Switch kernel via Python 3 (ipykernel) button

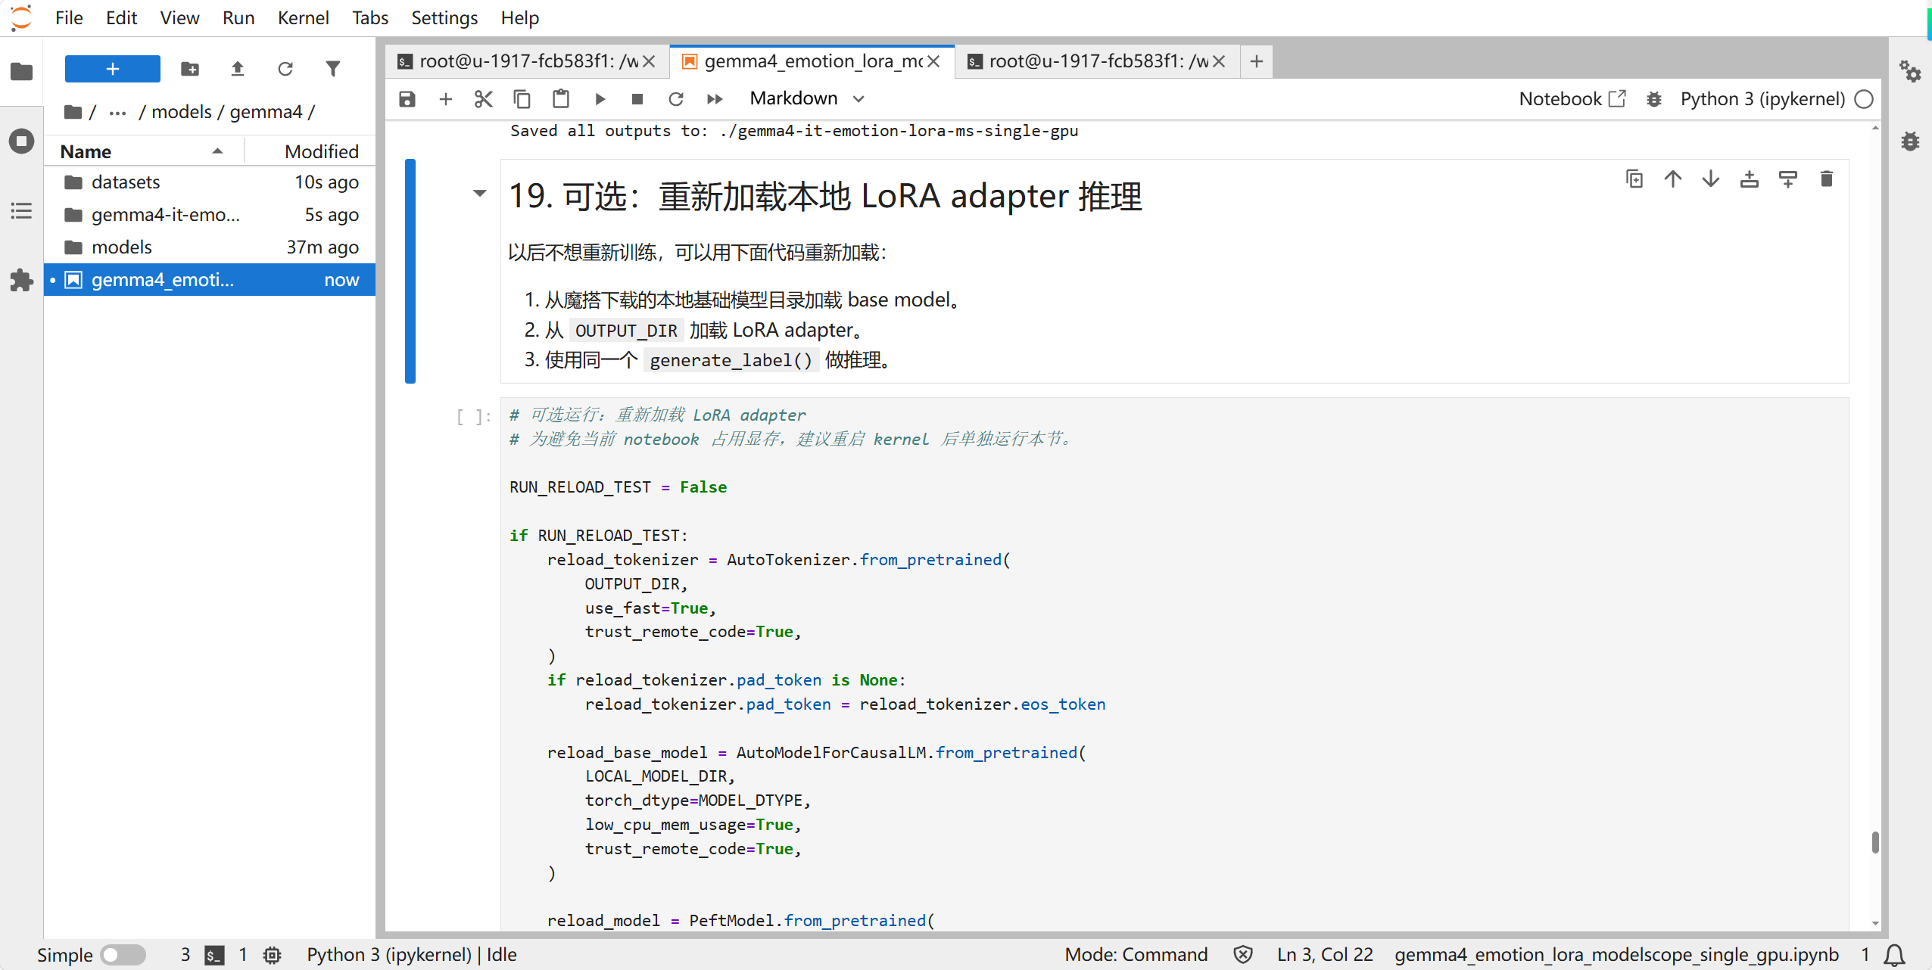pos(1762,99)
